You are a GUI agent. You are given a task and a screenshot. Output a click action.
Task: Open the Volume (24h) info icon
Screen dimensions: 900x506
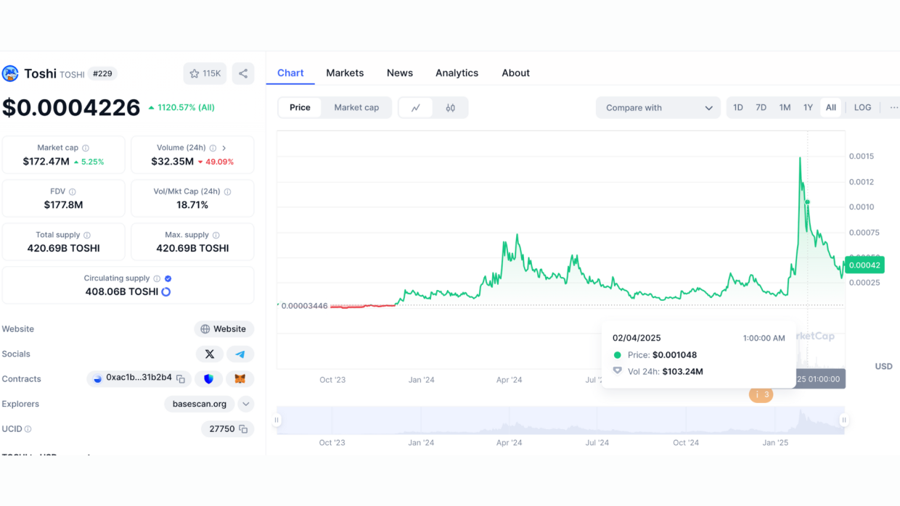(x=213, y=148)
